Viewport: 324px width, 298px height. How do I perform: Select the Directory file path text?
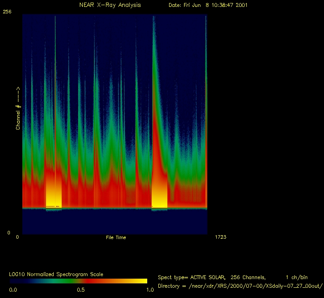point(240,286)
